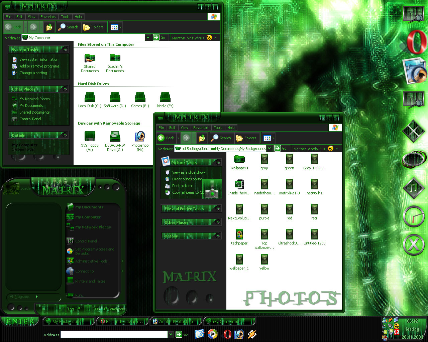
Task: Click the round X icon in the dock
Action: (414, 245)
